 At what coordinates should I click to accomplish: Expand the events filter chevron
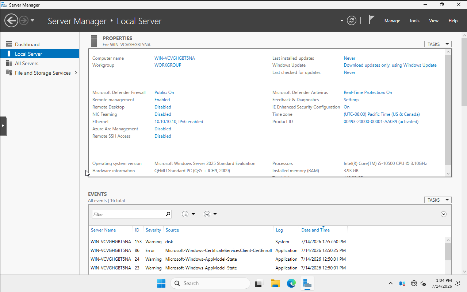(444, 214)
